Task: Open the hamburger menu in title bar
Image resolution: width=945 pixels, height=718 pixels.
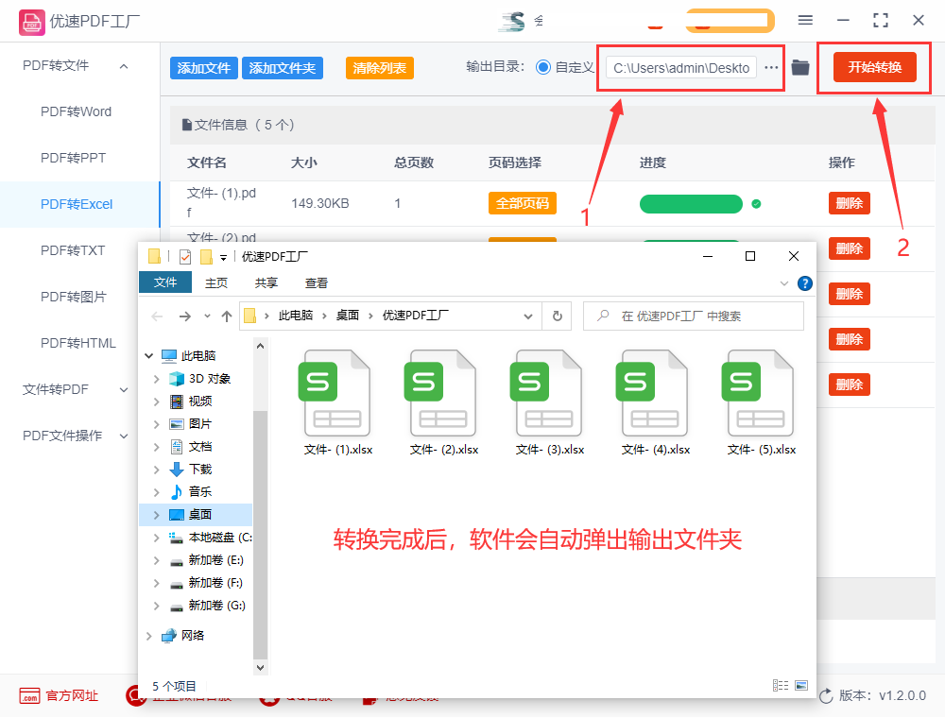Action: tap(805, 21)
